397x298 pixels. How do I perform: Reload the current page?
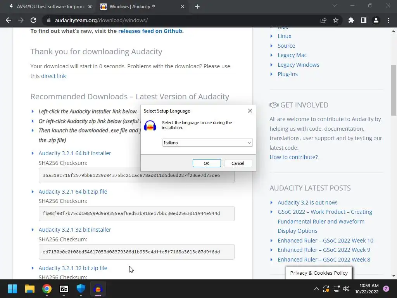tap(33, 20)
